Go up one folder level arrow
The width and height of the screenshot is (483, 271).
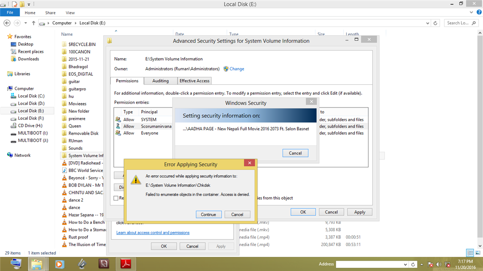click(x=33, y=23)
